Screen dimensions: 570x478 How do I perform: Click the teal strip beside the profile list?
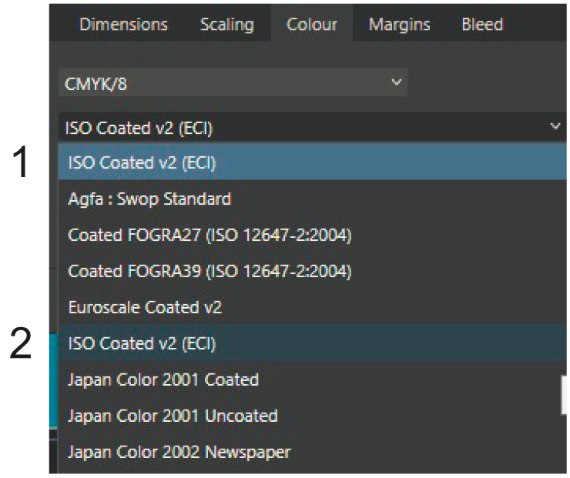[53, 381]
